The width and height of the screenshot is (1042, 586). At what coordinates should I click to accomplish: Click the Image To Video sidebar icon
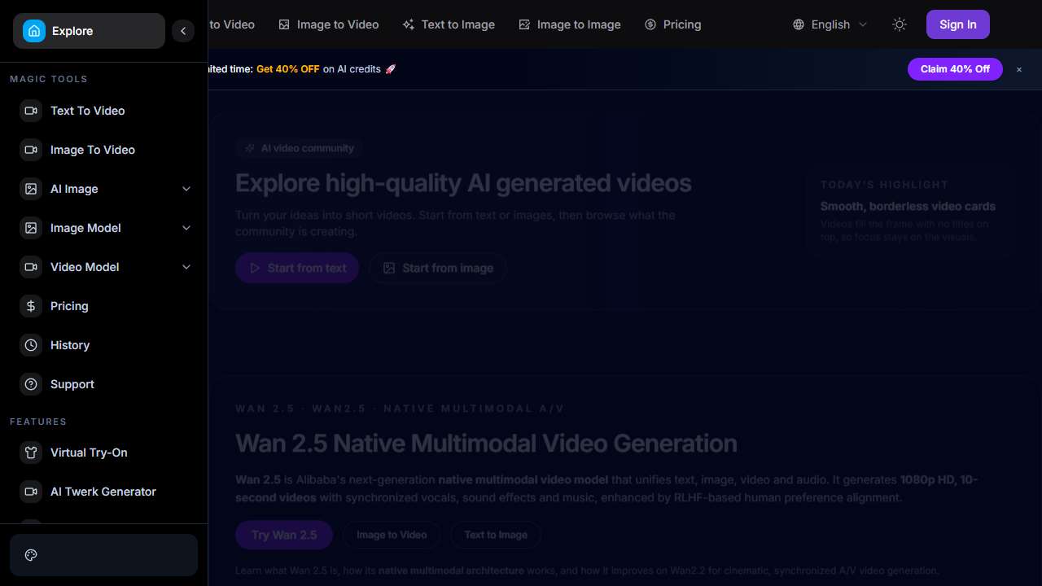click(x=31, y=150)
